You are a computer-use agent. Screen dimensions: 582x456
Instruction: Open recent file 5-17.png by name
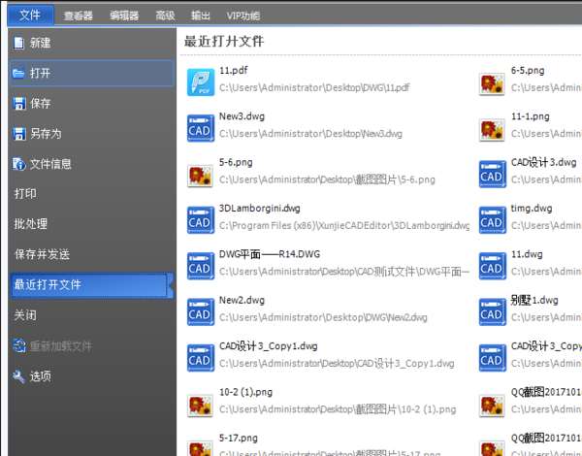239,439
